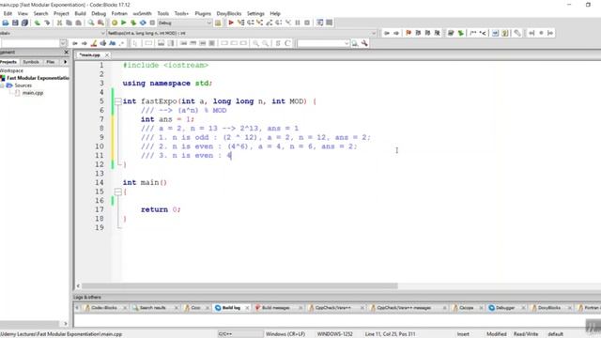
Task: Close the main.cpp editor tab
Action: [x=107, y=55]
